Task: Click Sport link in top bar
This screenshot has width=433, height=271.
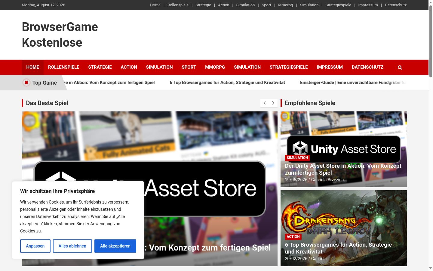Action: pyautogui.click(x=266, y=5)
